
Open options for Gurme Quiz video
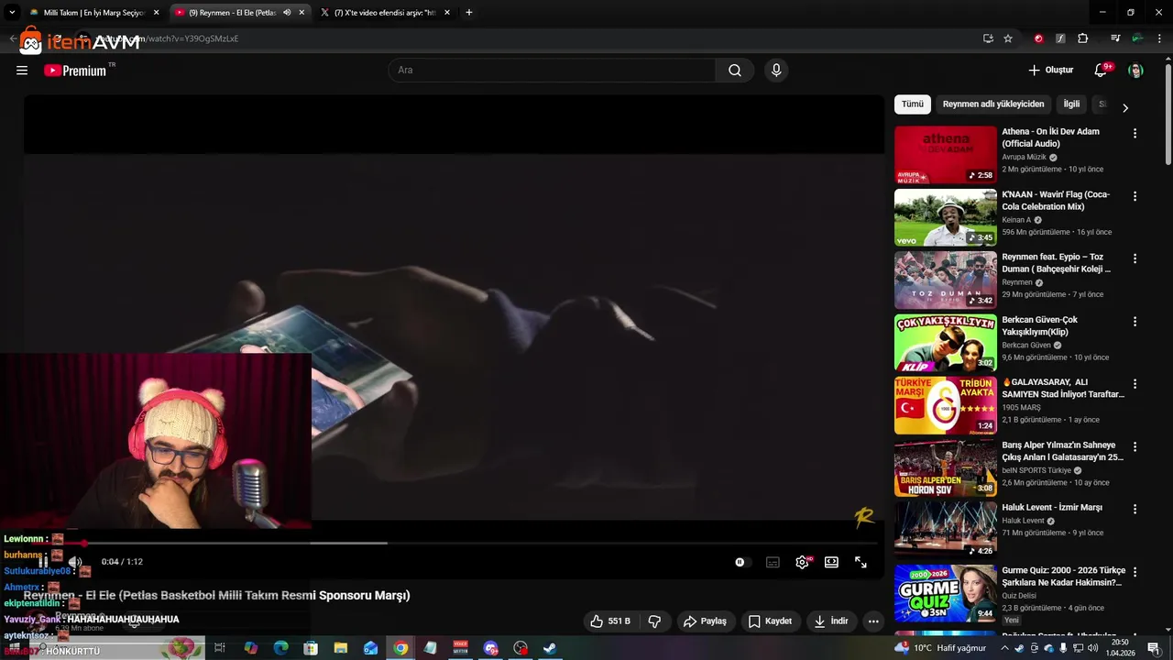pyautogui.click(x=1135, y=572)
